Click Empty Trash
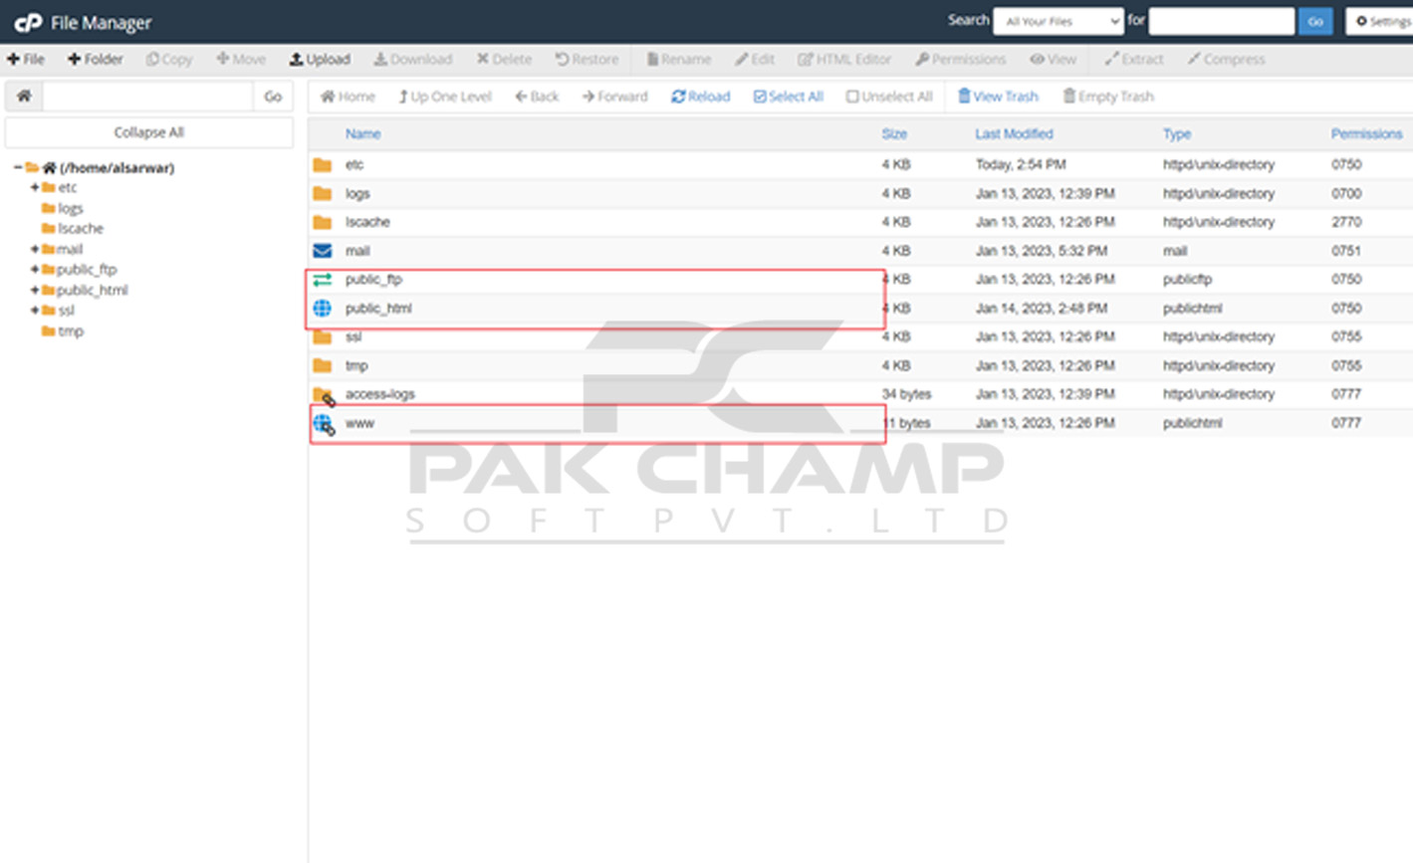 1108,97
